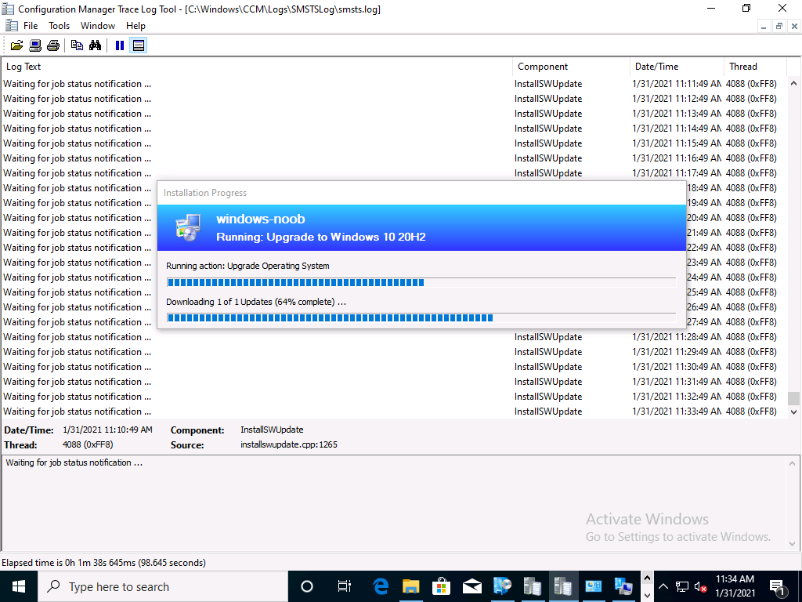Image resolution: width=802 pixels, height=602 pixels.
Task: Open the Window menu
Action: click(x=98, y=26)
